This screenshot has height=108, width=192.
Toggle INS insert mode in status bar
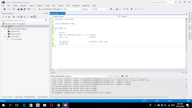[188, 101]
